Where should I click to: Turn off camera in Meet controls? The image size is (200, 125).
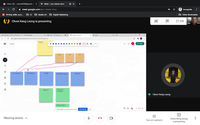111,118
